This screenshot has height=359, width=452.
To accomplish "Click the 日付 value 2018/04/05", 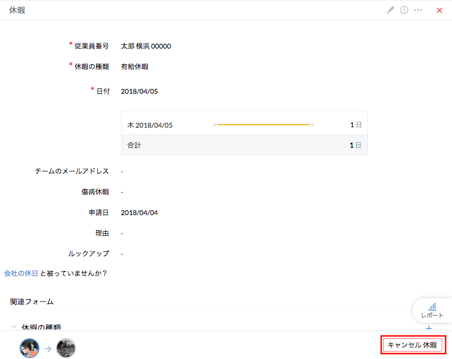I will (x=139, y=91).
